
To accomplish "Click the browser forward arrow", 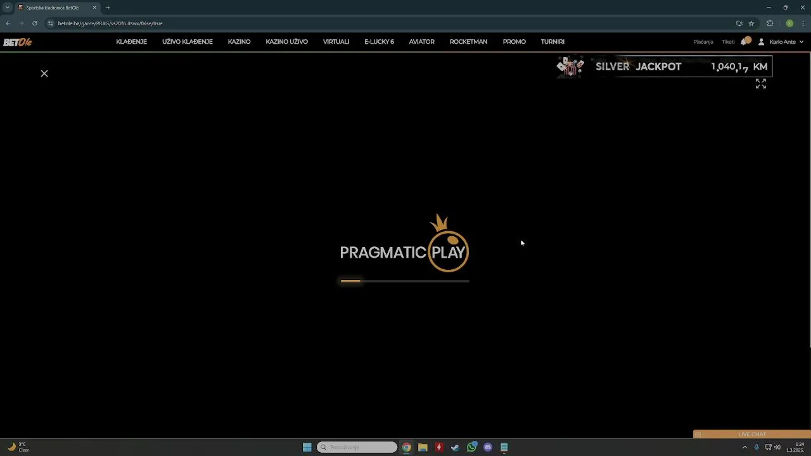I will [x=22, y=23].
